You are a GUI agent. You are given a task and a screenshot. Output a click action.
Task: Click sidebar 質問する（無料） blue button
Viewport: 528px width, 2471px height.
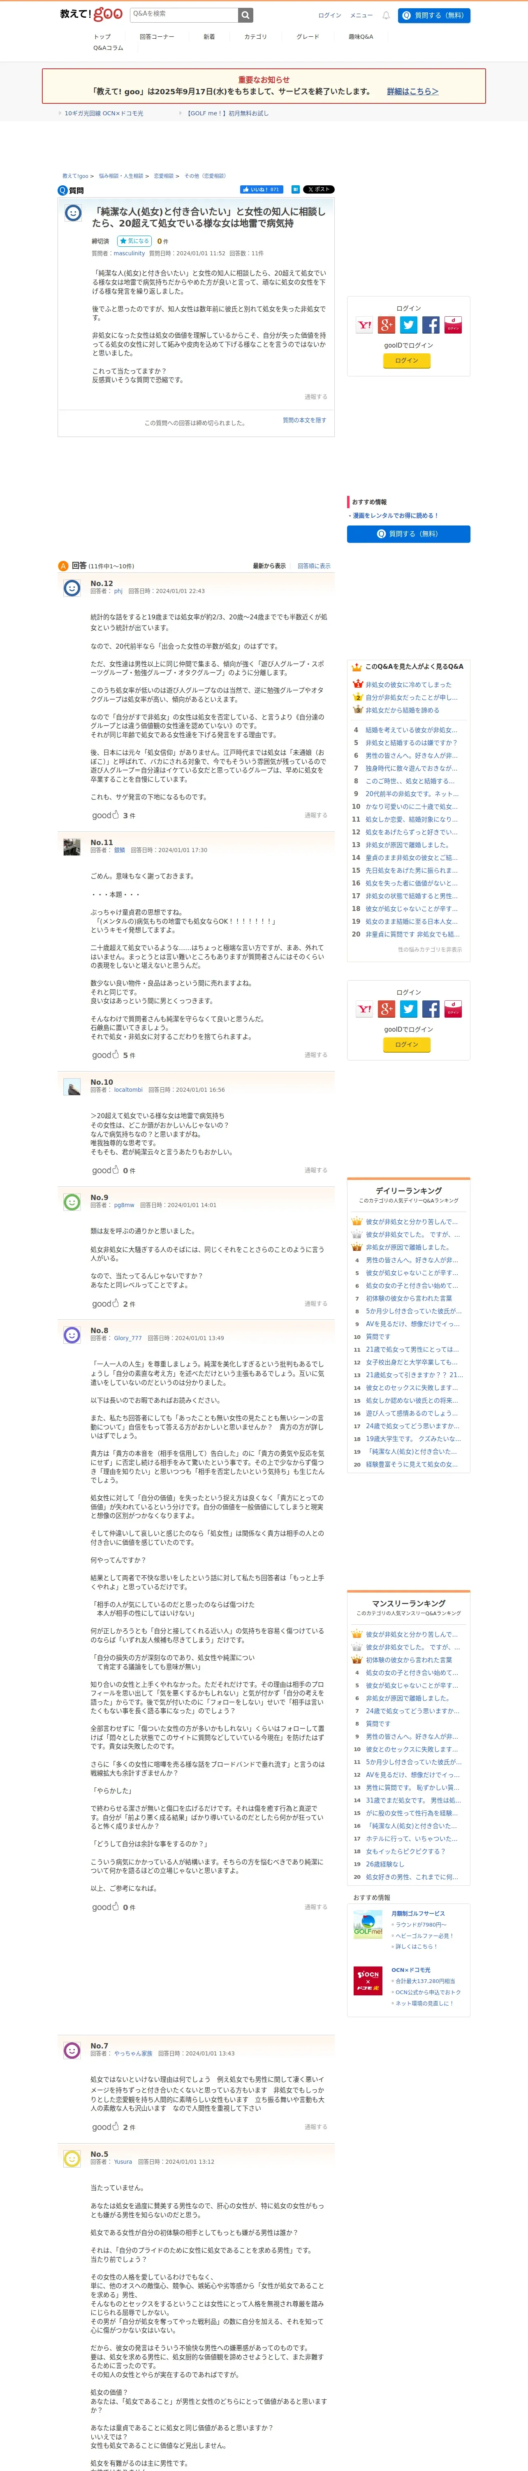coord(408,534)
